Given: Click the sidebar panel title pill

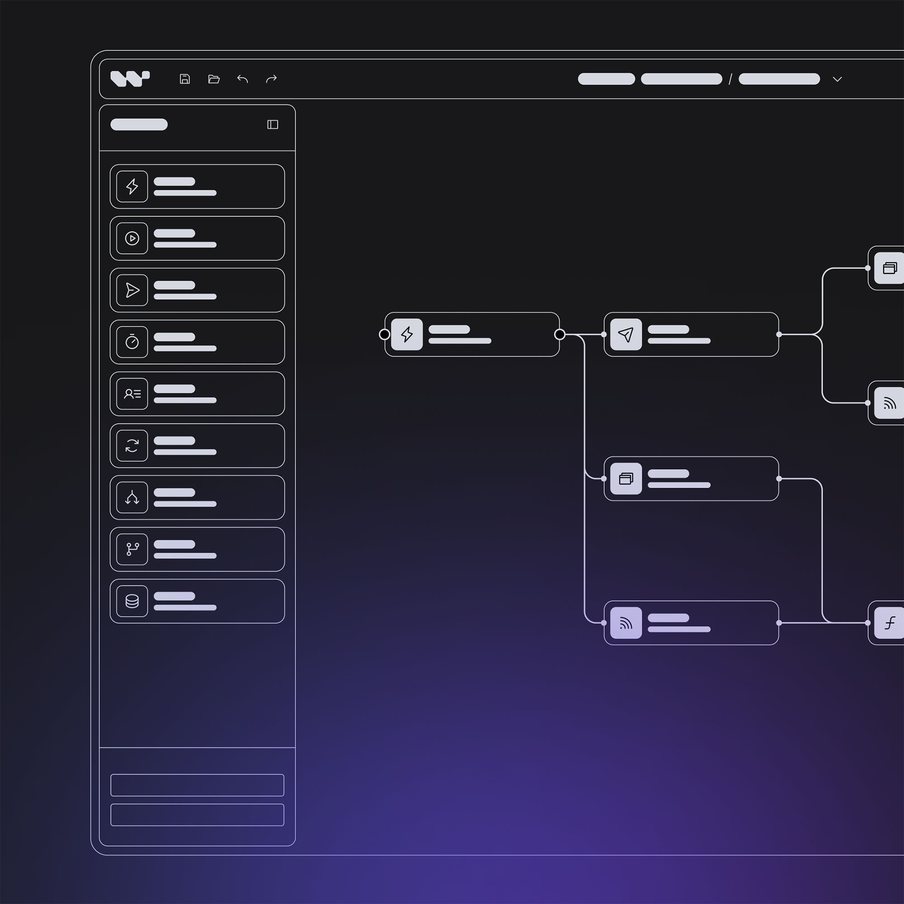Looking at the screenshot, I should tap(139, 124).
